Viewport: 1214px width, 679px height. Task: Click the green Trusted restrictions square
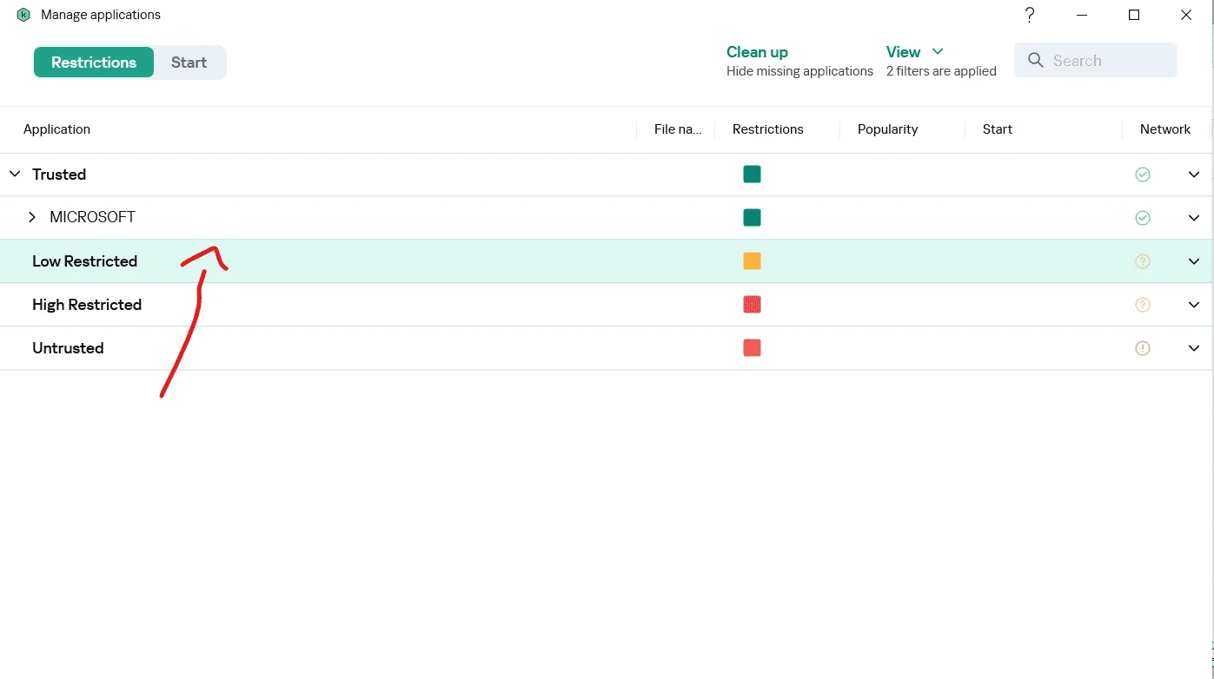pyautogui.click(x=752, y=175)
